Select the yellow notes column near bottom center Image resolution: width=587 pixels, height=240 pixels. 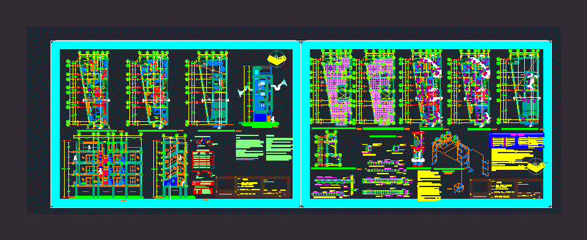[x=429, y=186]
